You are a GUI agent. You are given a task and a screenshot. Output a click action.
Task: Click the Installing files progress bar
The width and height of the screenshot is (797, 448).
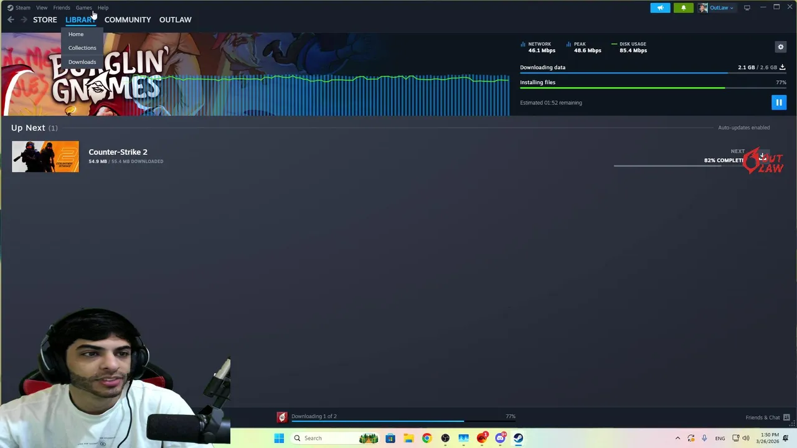point(653,88)
